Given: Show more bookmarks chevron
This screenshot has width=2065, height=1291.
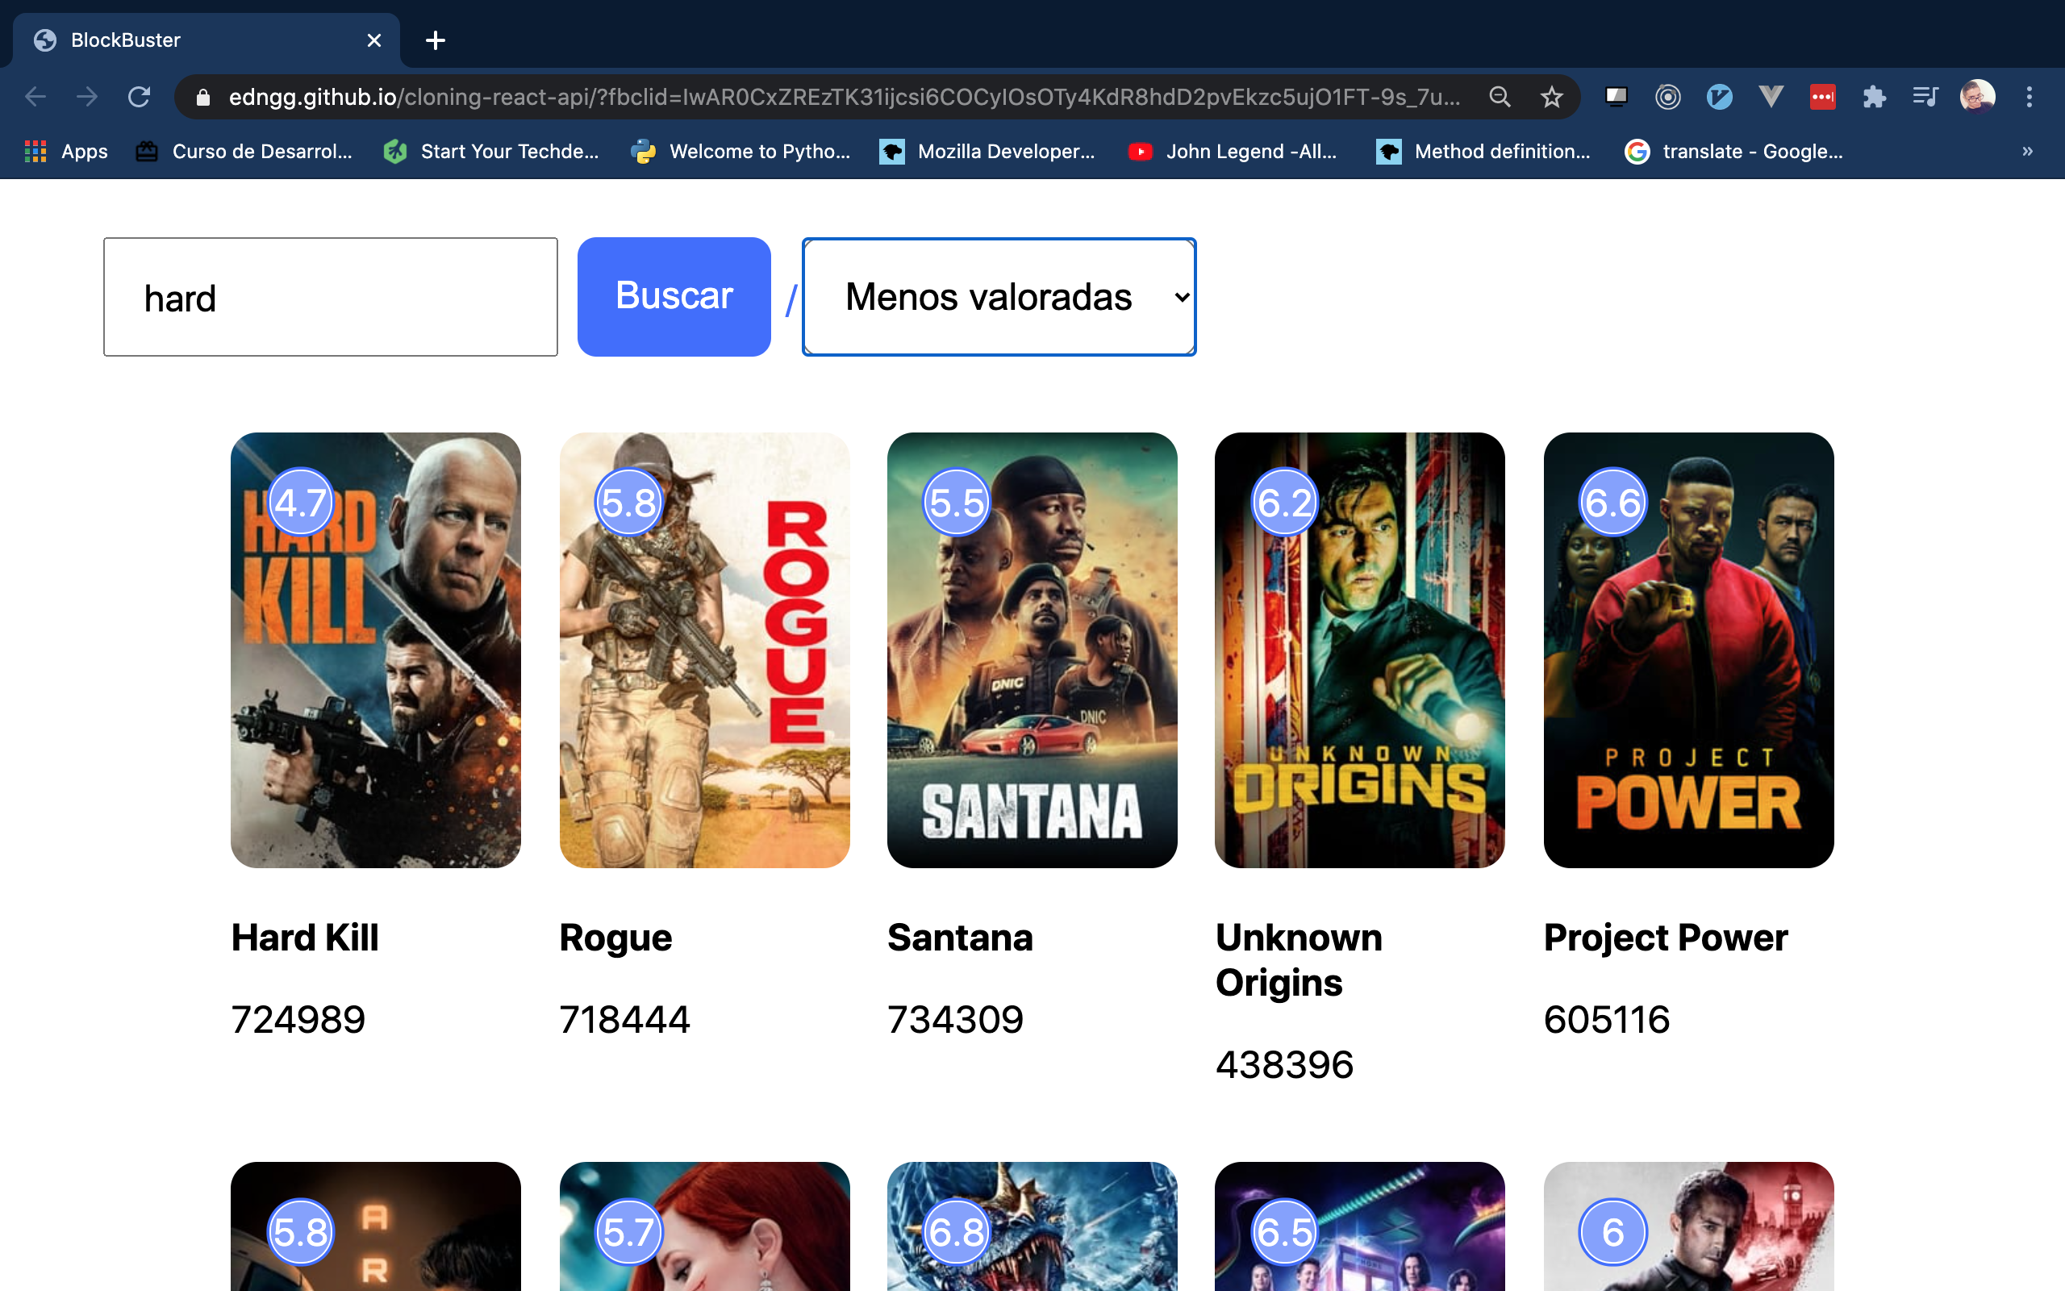Looking at the screenshot, I should click(x=2027, y=151).
